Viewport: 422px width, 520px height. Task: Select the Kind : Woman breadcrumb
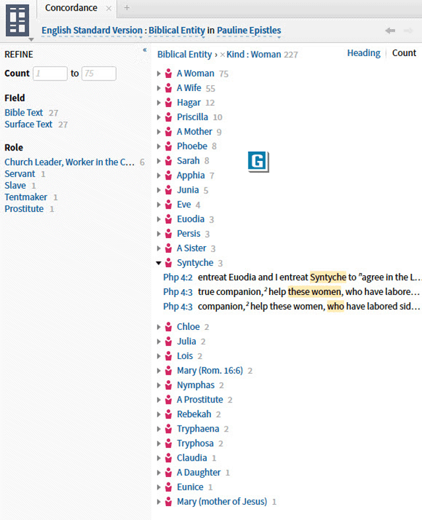click(254, 55)
